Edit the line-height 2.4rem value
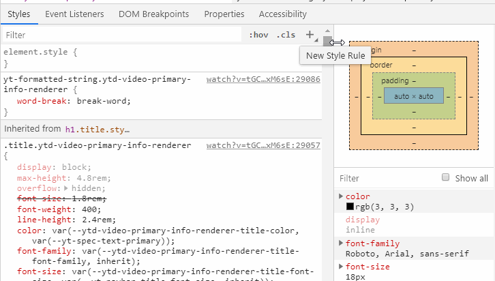This screenshot has width=495, height=281. [x=97, y=220]
